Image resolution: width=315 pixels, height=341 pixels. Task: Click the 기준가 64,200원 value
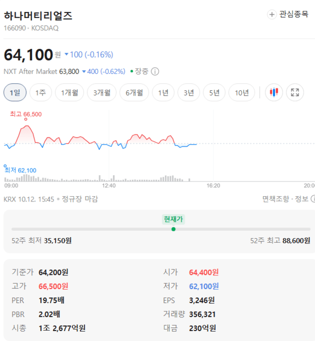(x=54, y=272)
